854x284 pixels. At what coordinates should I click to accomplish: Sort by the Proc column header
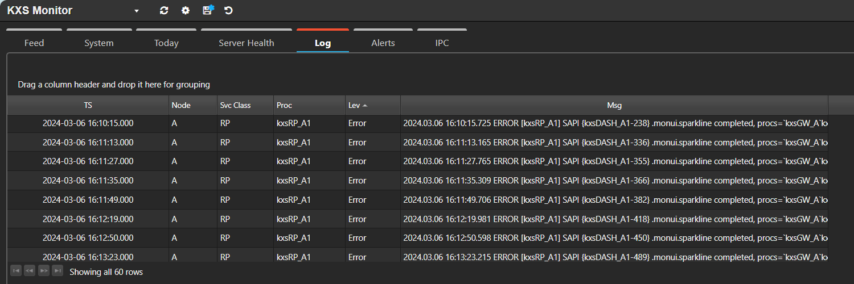[x=309, y=105]
